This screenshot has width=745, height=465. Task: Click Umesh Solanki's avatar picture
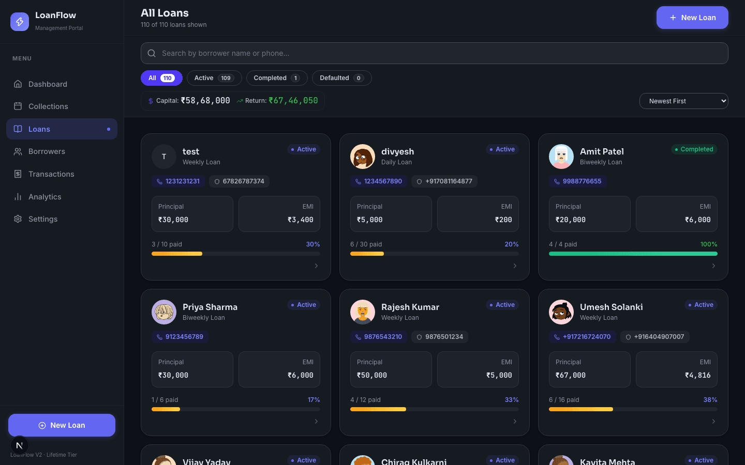pyautogui.click(x=561, y=312)
